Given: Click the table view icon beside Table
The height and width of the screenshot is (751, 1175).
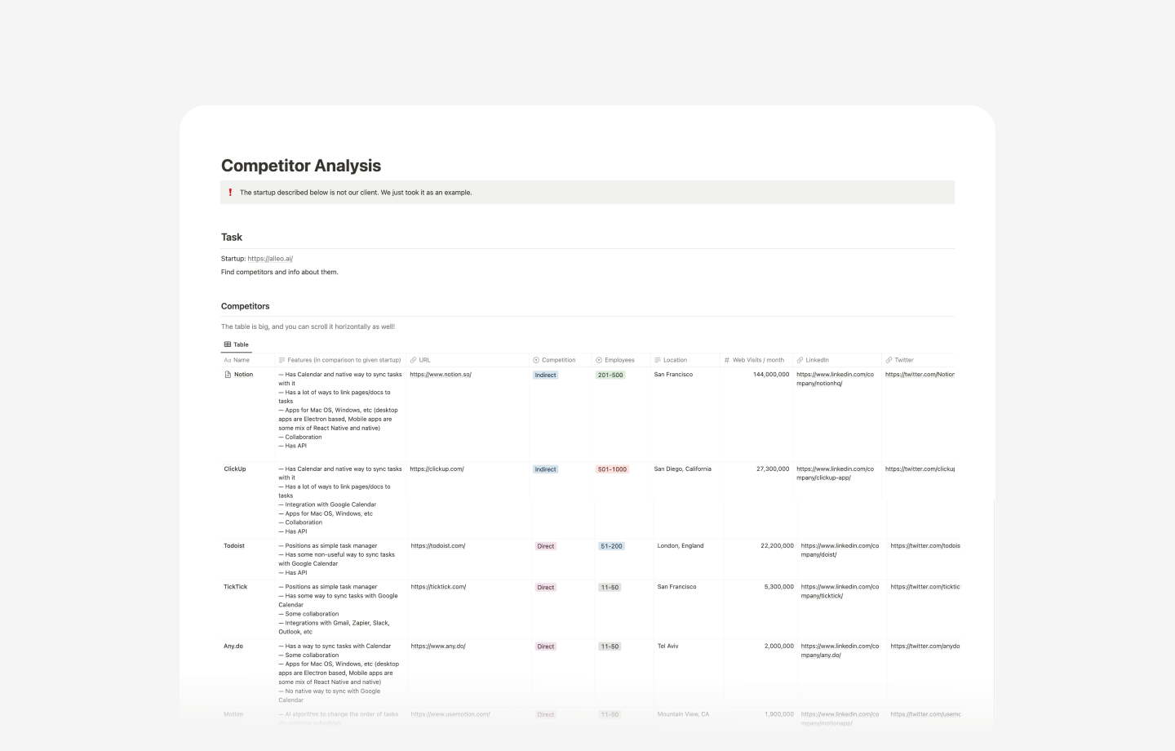Looking at the screenshot, I should tap(228, 344).
